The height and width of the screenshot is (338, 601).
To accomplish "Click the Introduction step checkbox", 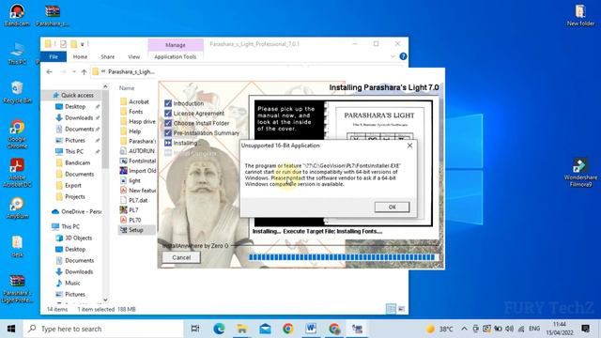I will click(168, 103).
